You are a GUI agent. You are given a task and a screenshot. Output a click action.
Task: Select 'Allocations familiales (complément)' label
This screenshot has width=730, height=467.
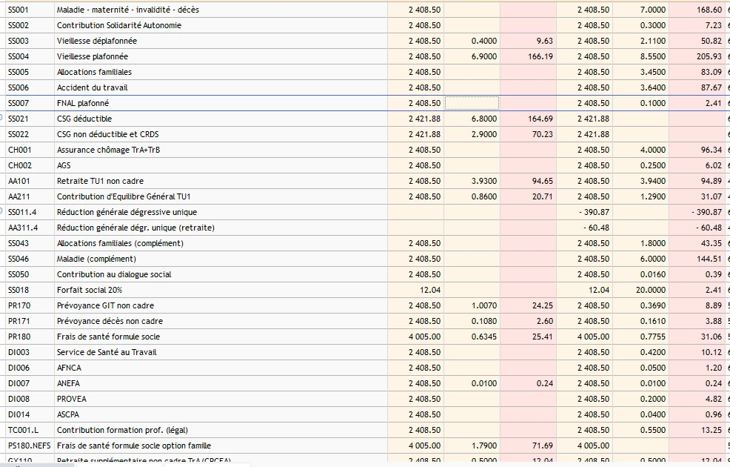(x=120, y=243)
